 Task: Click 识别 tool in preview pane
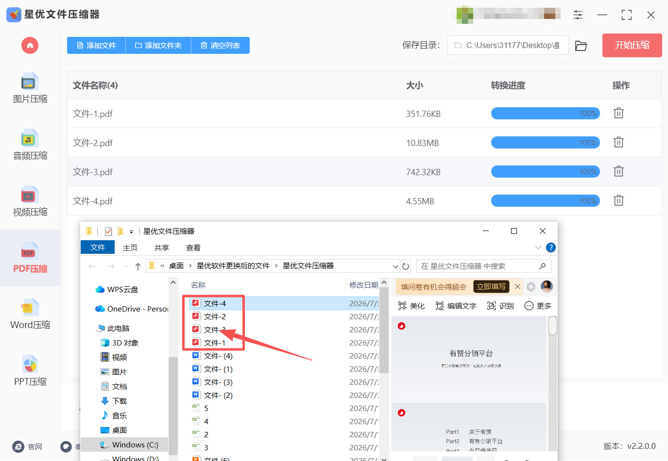point(500,306)
